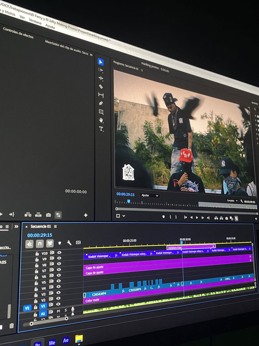Screen dimensions: 259x346
Task: Select the Pen tool
Action: tap(101, 103)
